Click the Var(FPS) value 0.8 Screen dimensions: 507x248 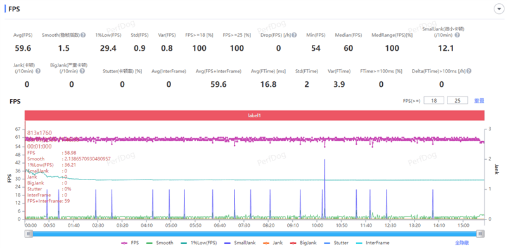pos(167,49)
